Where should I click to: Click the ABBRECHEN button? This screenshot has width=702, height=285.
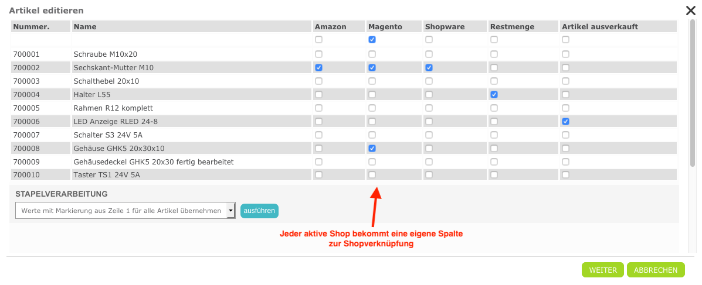pyautogui.click(x=656, y=270)
